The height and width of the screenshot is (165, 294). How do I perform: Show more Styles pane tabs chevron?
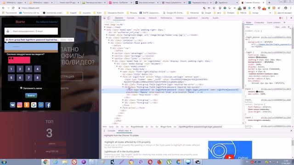(x=285, y=22)
